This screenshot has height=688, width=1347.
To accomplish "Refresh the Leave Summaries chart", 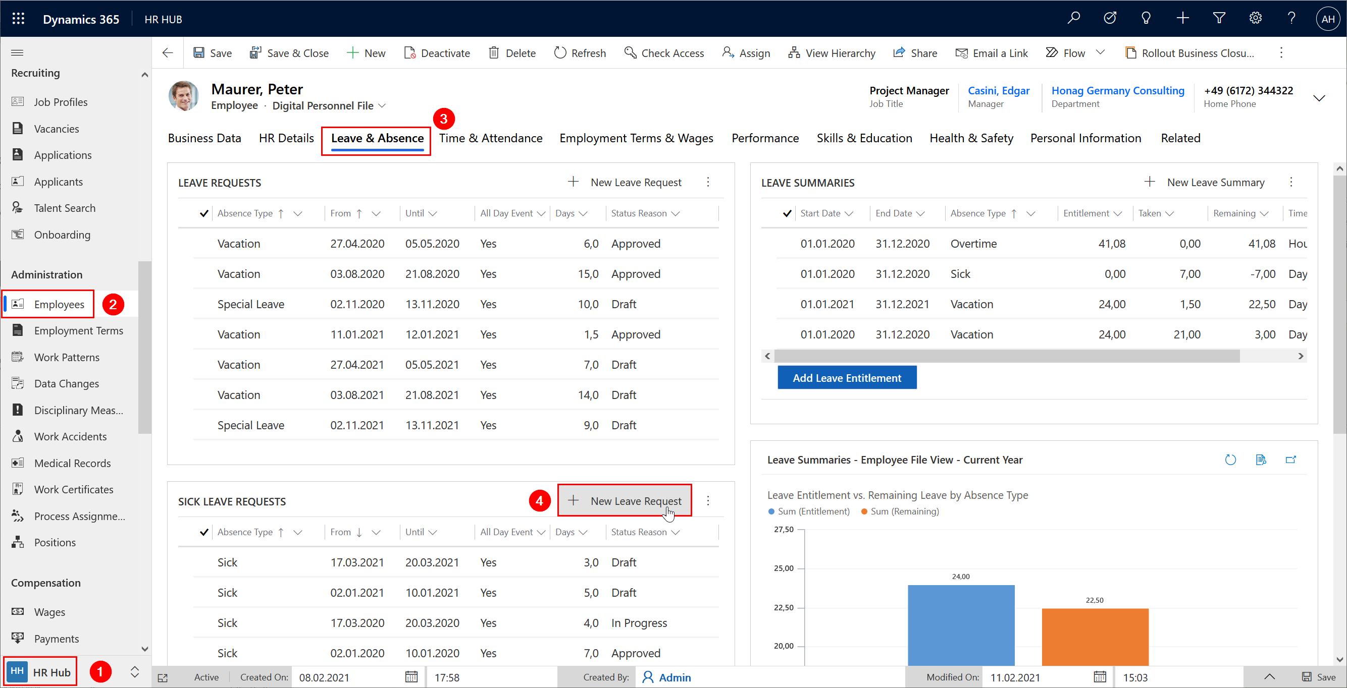I will click(1230, 460).
